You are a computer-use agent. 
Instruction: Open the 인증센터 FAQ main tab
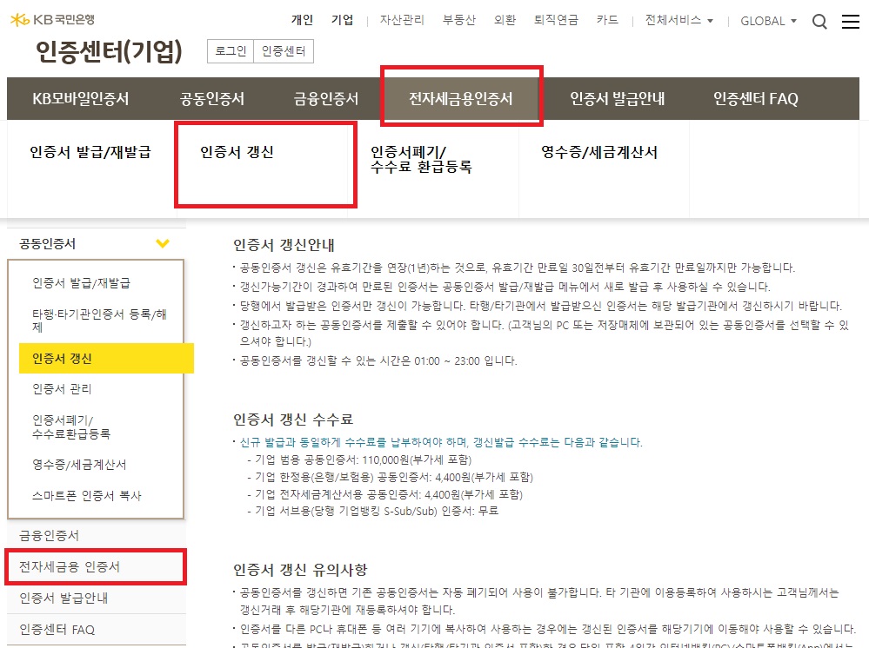tap(755, 98)
